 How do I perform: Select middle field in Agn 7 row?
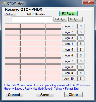tap(33, 61)
